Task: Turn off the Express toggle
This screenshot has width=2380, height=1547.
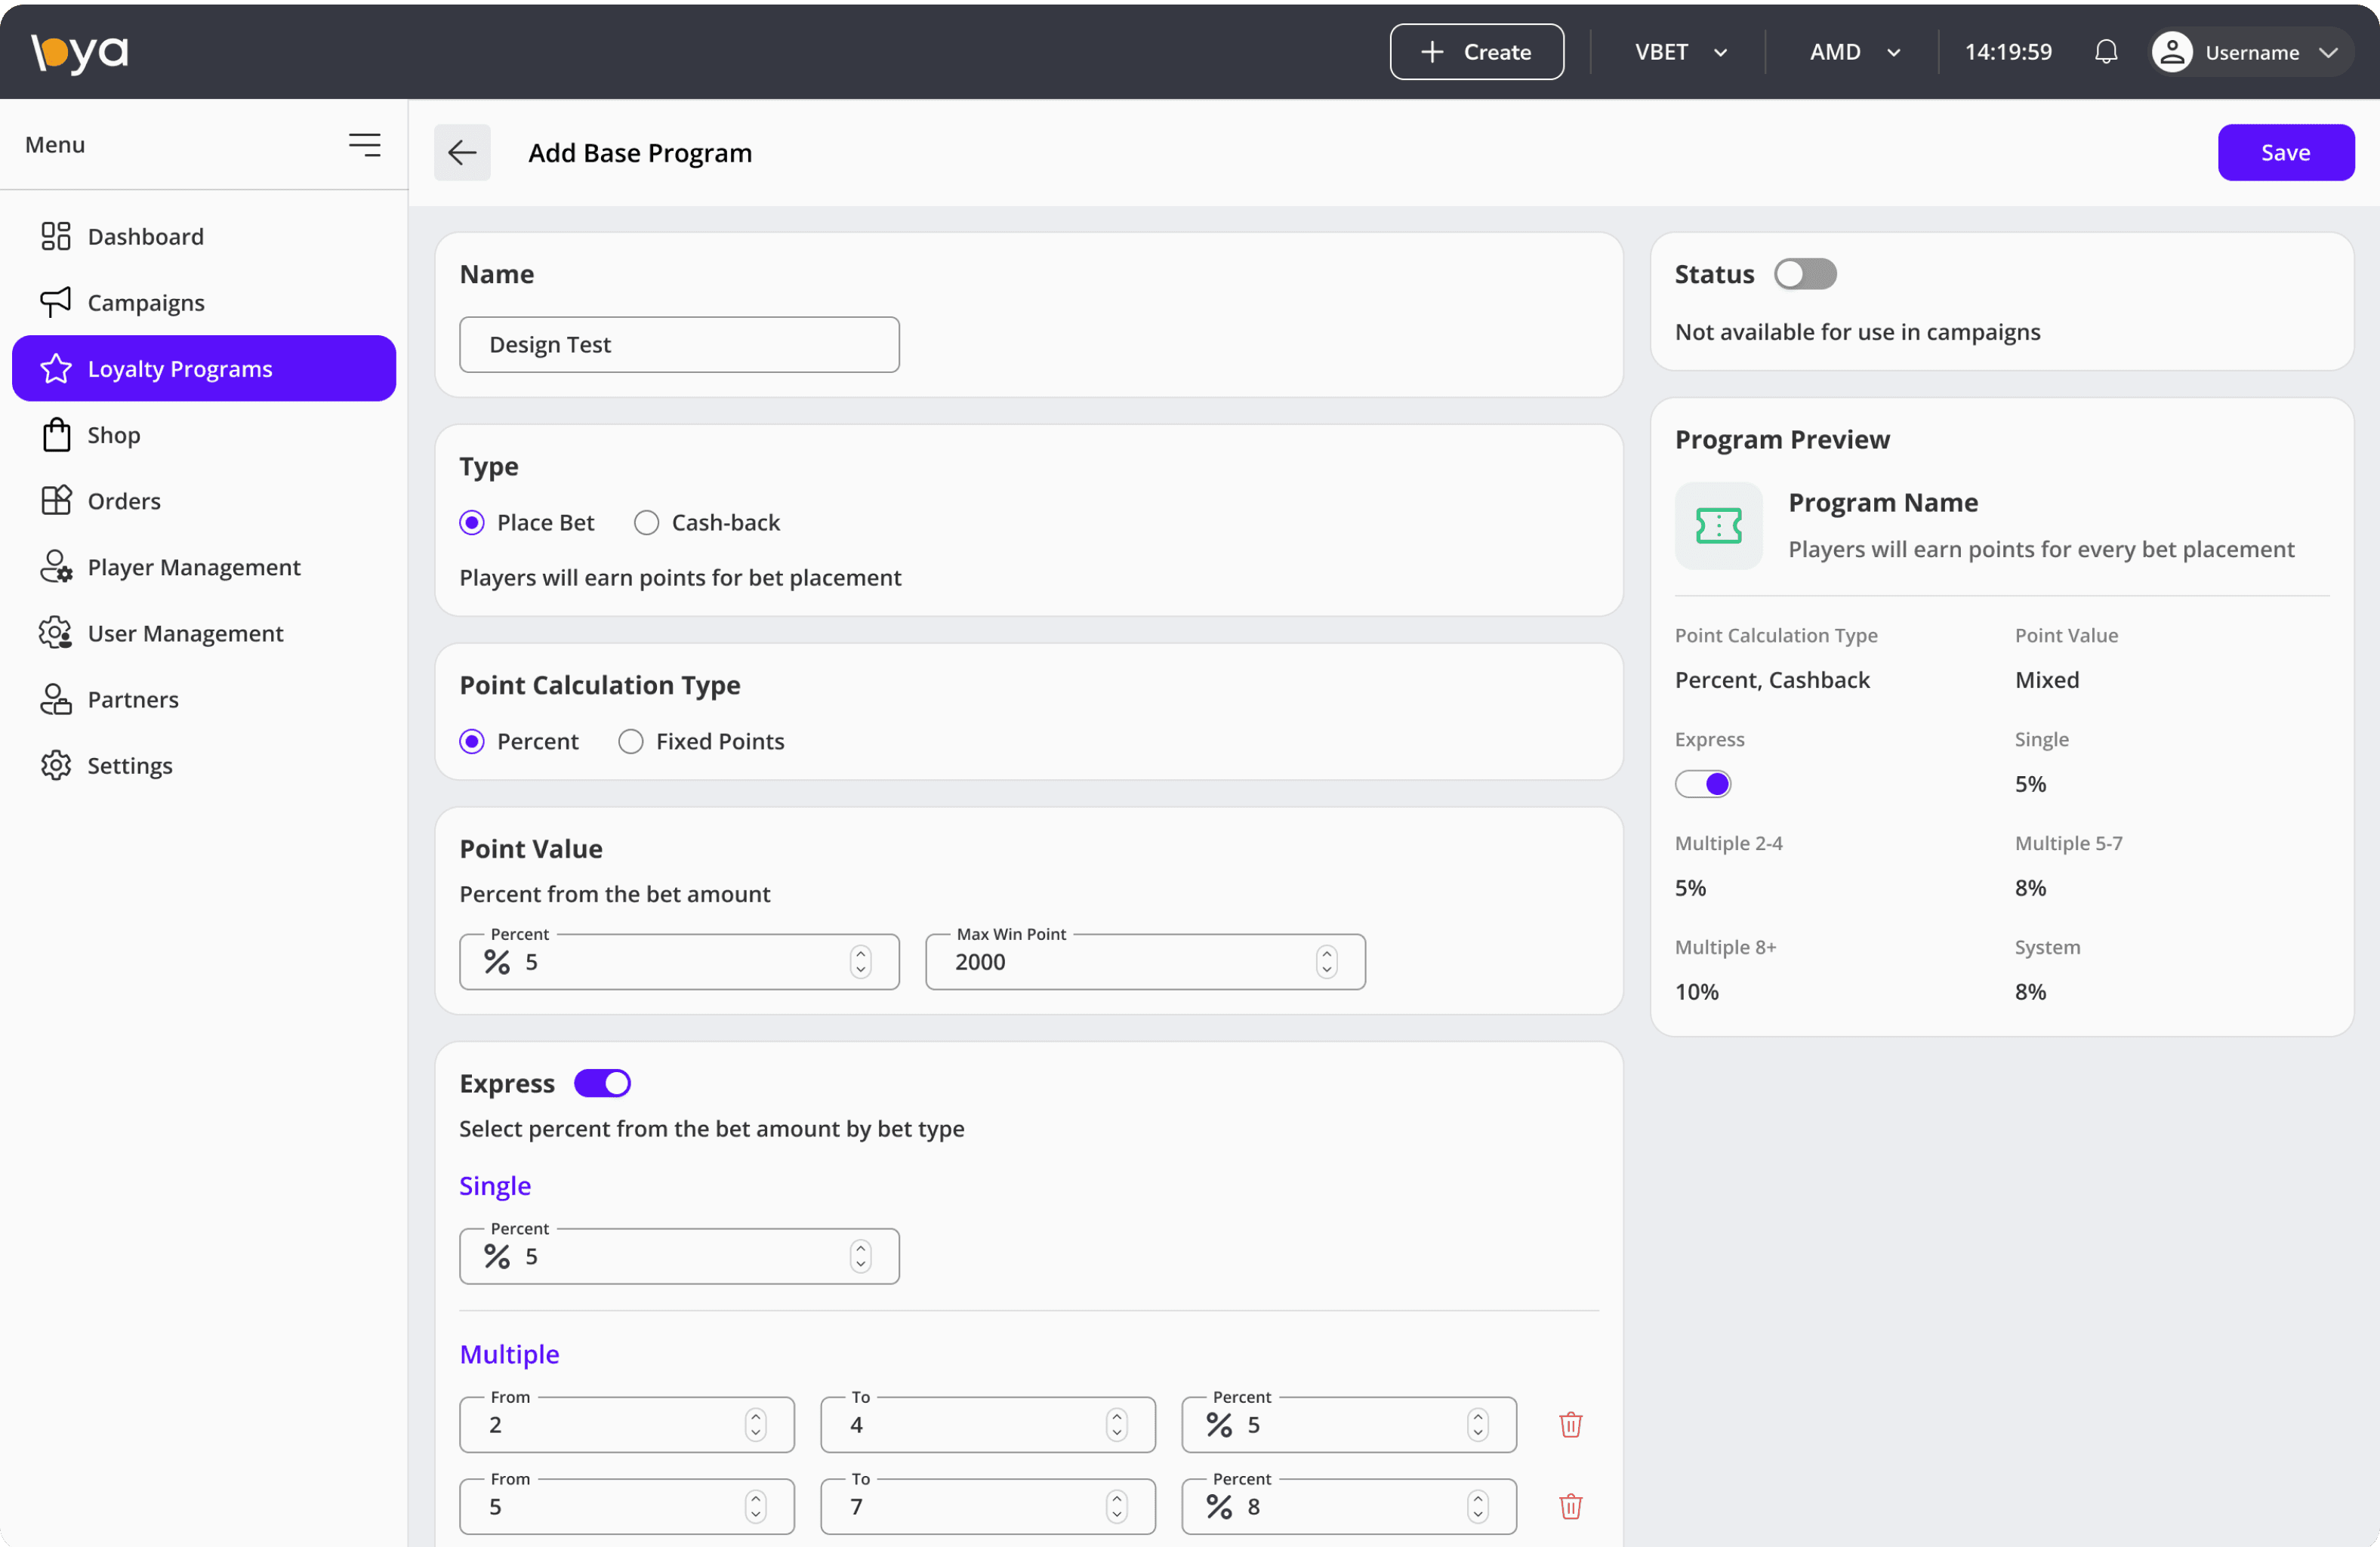Action: pyautogui.click(x=602, y=1083)
